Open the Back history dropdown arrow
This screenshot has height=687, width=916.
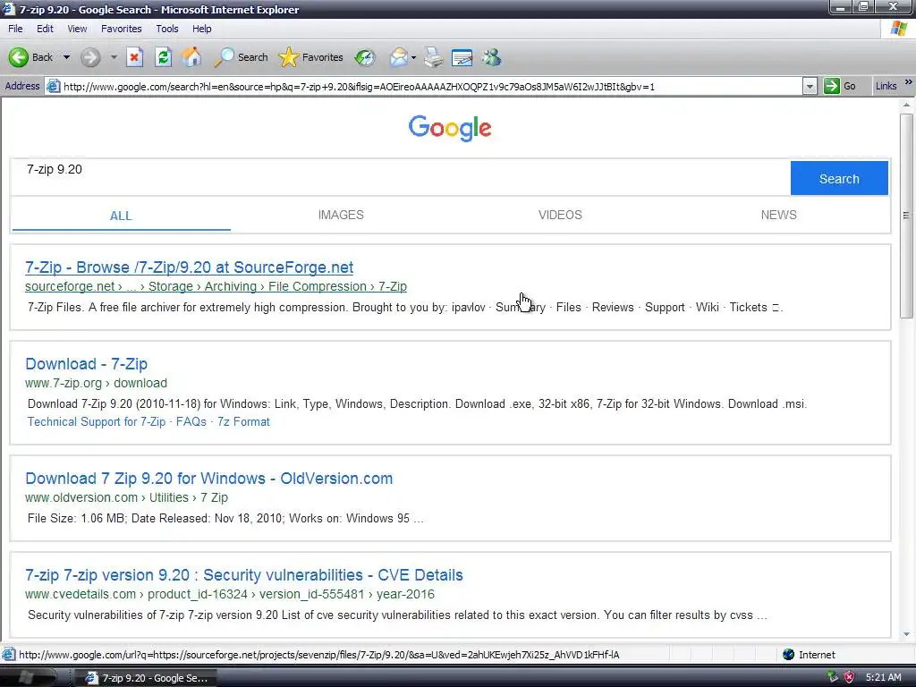tap(66, 57)
